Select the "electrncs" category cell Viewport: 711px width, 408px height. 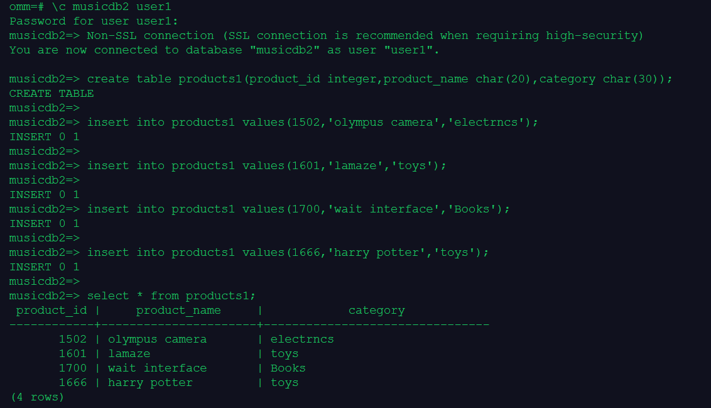point(302,339)
